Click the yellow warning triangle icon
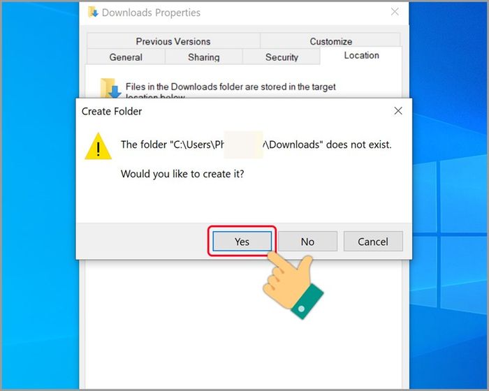Image resolution: width=489 pixels, height=391 pixels. (98, 147)
